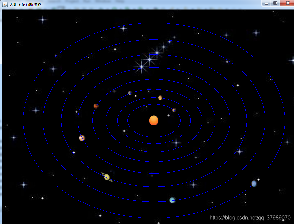Minimize the solar system window
This screenshot has height=224, width=294.
pos(266,3)
